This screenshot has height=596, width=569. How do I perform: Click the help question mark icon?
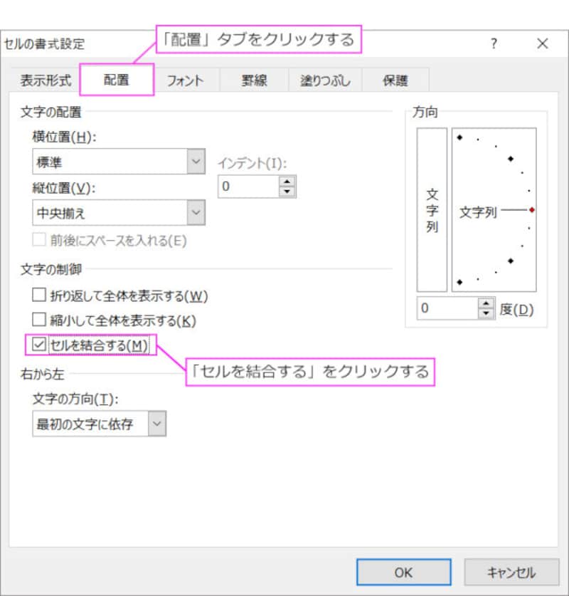point(494,43)
